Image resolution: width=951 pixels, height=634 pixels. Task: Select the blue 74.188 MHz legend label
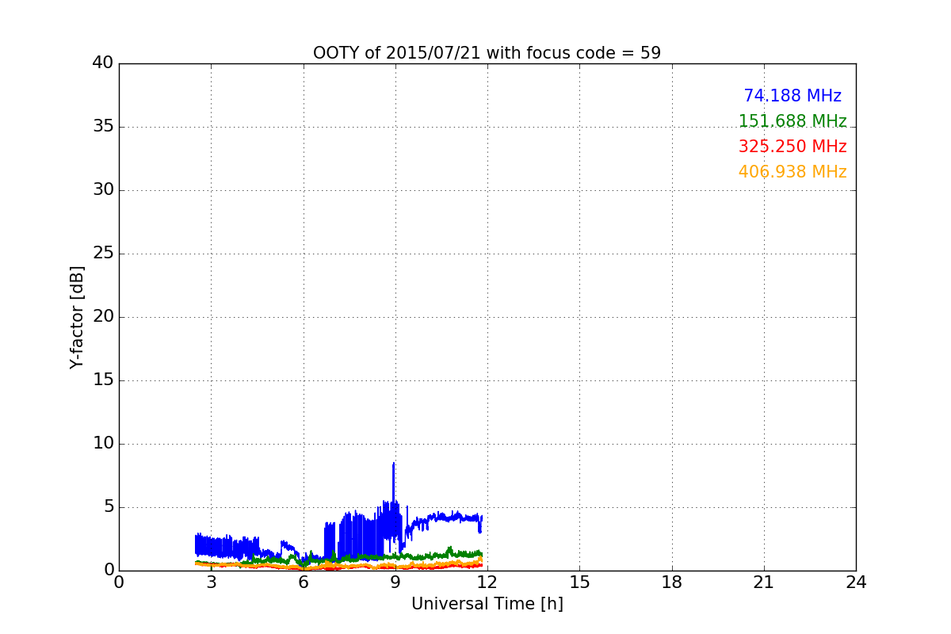tap(792, 96)
